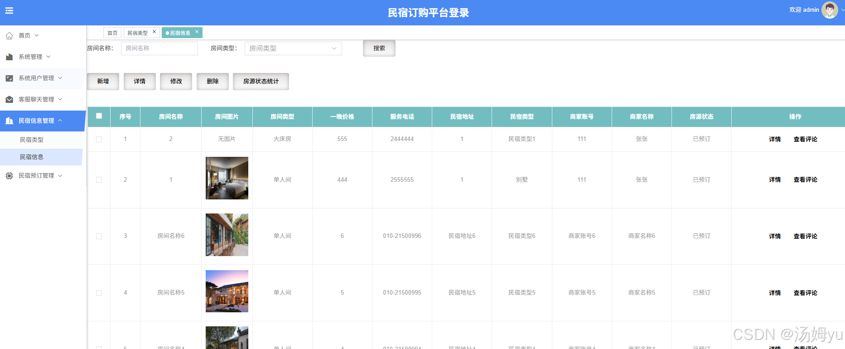Close the 民宿信息 tab
The image size is (845, 349).
coord(197,32)
